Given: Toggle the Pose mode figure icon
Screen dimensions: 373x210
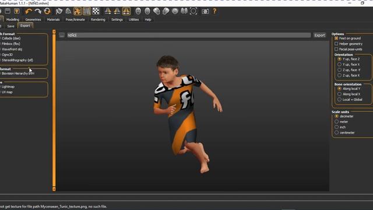Looking at the screenshot, I should pos(78,11).
